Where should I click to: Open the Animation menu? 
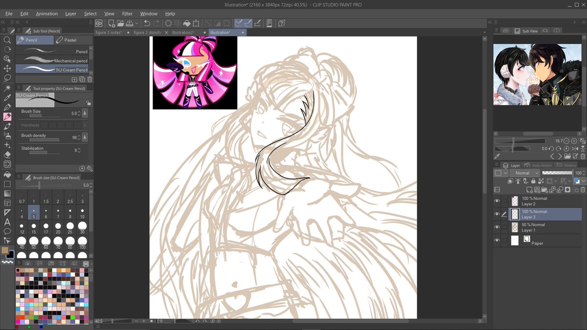[46, 14]
